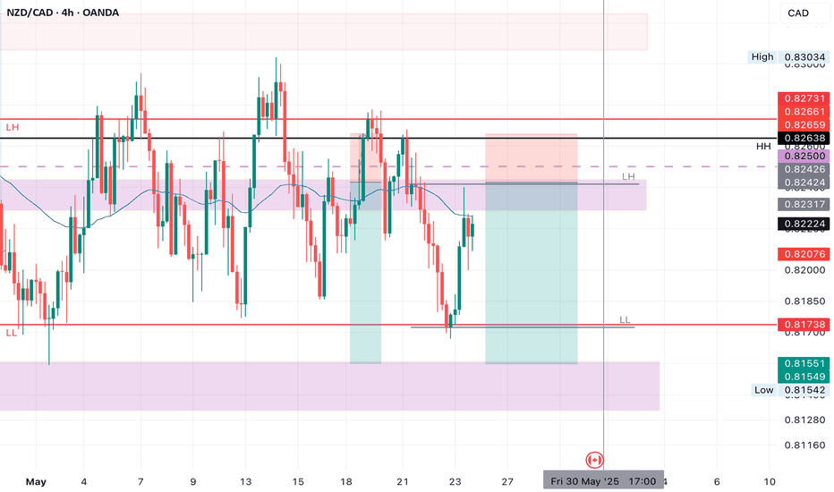Click the Canada flag economic event icon
Screen dimensions: 834x492
click(594, 460)
